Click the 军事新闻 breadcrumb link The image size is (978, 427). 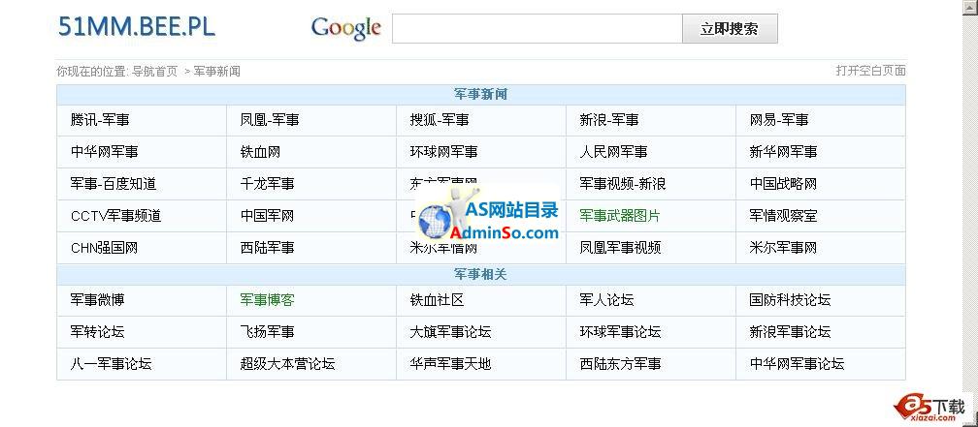click(217, 72)
